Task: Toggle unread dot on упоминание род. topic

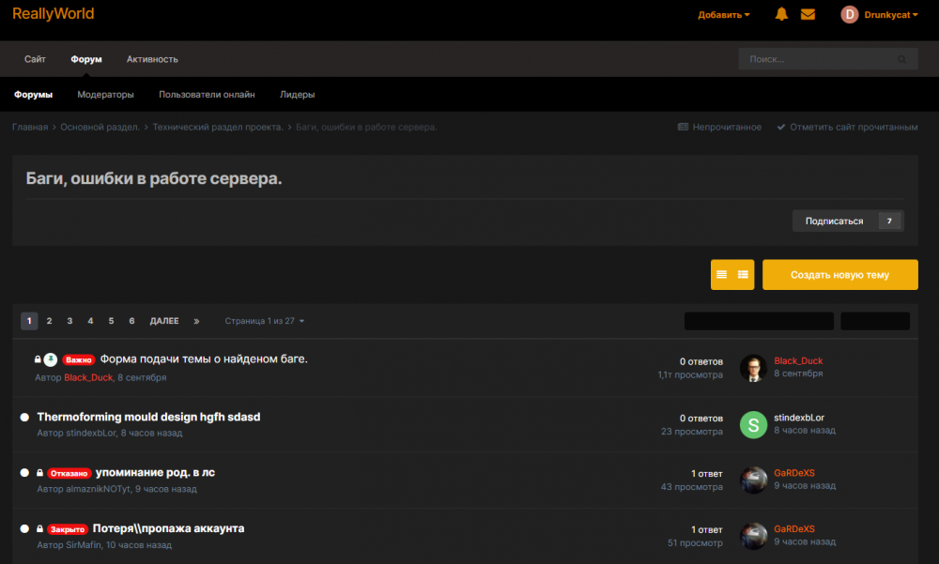Action: [x=24, y=473]
